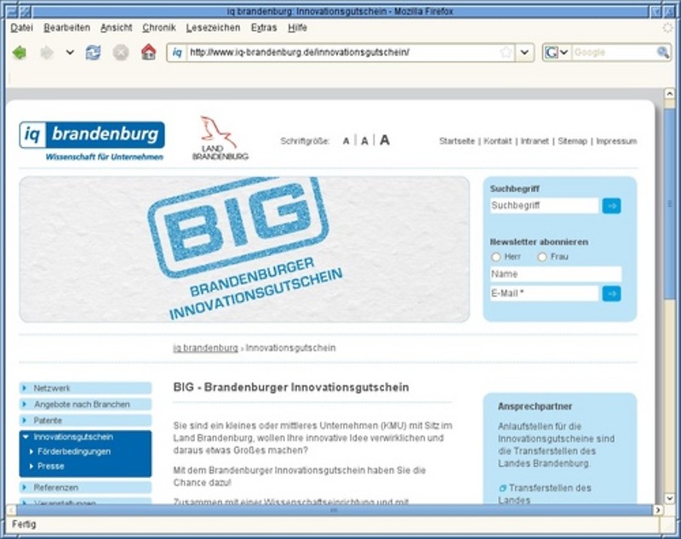Click the vertical scrollbar down arrow
This screenshot has width=681, height=539.
pyautogui.click(x=669, y=498)
